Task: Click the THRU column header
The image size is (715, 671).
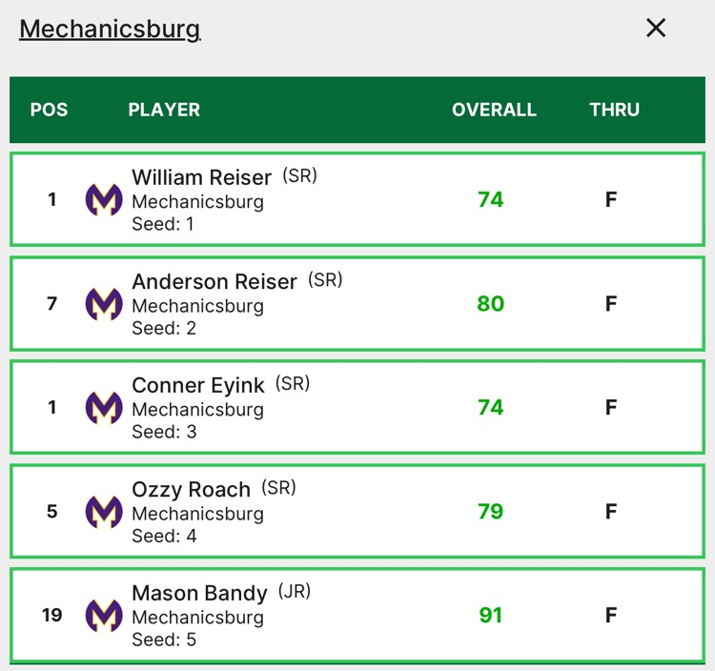Action: (x=614, y=110)
